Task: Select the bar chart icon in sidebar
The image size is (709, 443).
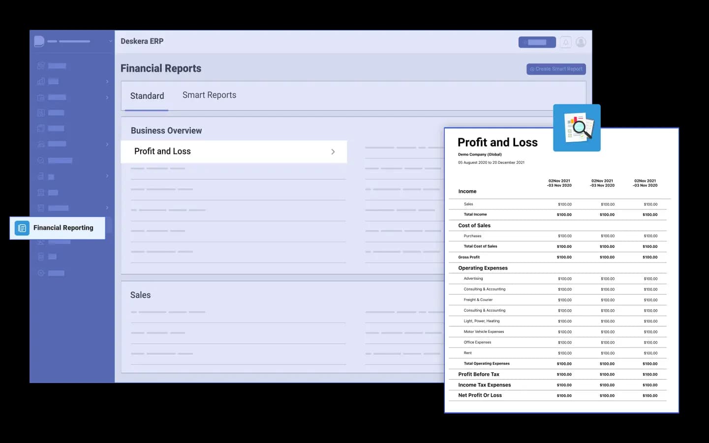Action: pyautogui.click(x=41, y=81)
